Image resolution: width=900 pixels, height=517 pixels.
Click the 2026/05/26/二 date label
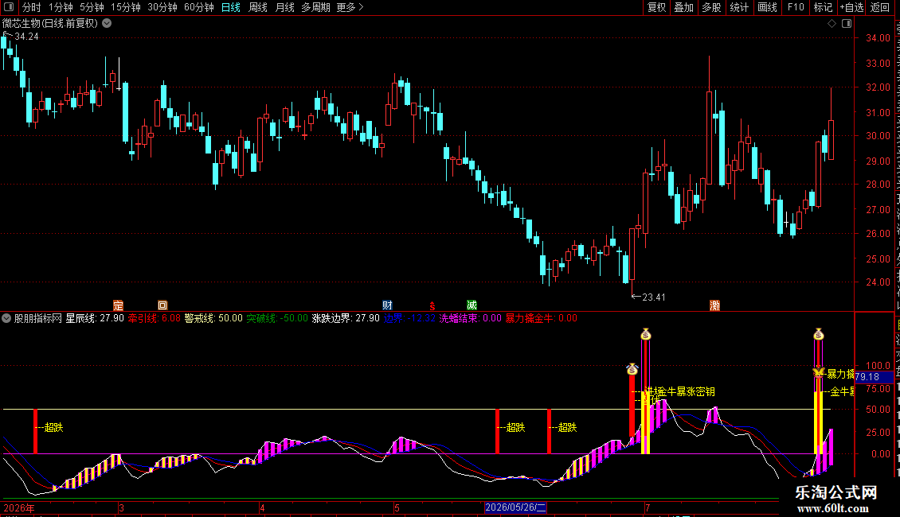tap(515, 507)
